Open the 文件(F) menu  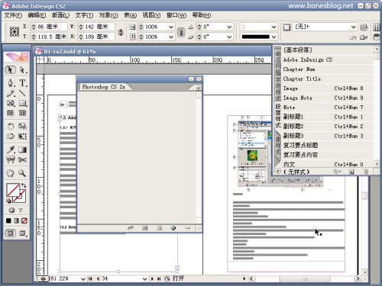[13, 15]
